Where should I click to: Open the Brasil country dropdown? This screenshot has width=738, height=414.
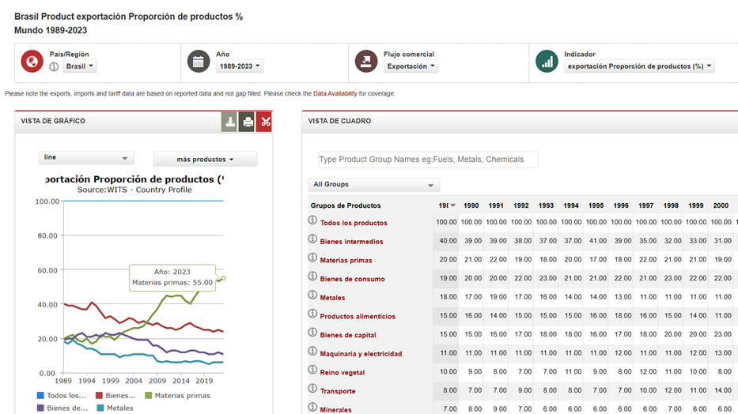tap(80, 66)
